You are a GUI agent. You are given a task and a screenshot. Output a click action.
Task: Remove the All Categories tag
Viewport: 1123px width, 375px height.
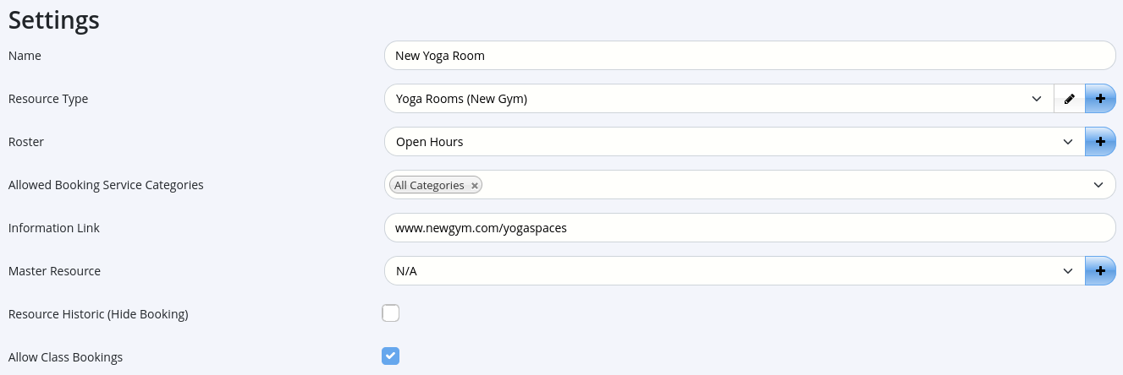tap(475, 186)
